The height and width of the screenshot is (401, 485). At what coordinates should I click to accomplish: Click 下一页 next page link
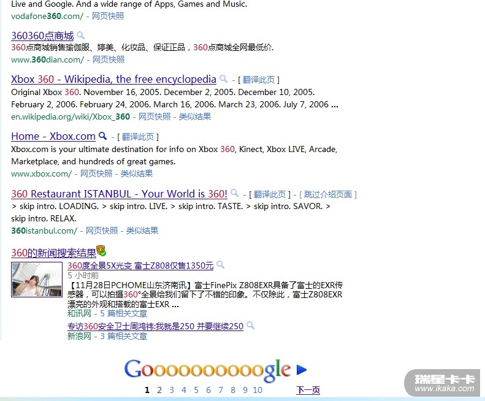pyautogui.click(x=308, y=390)
